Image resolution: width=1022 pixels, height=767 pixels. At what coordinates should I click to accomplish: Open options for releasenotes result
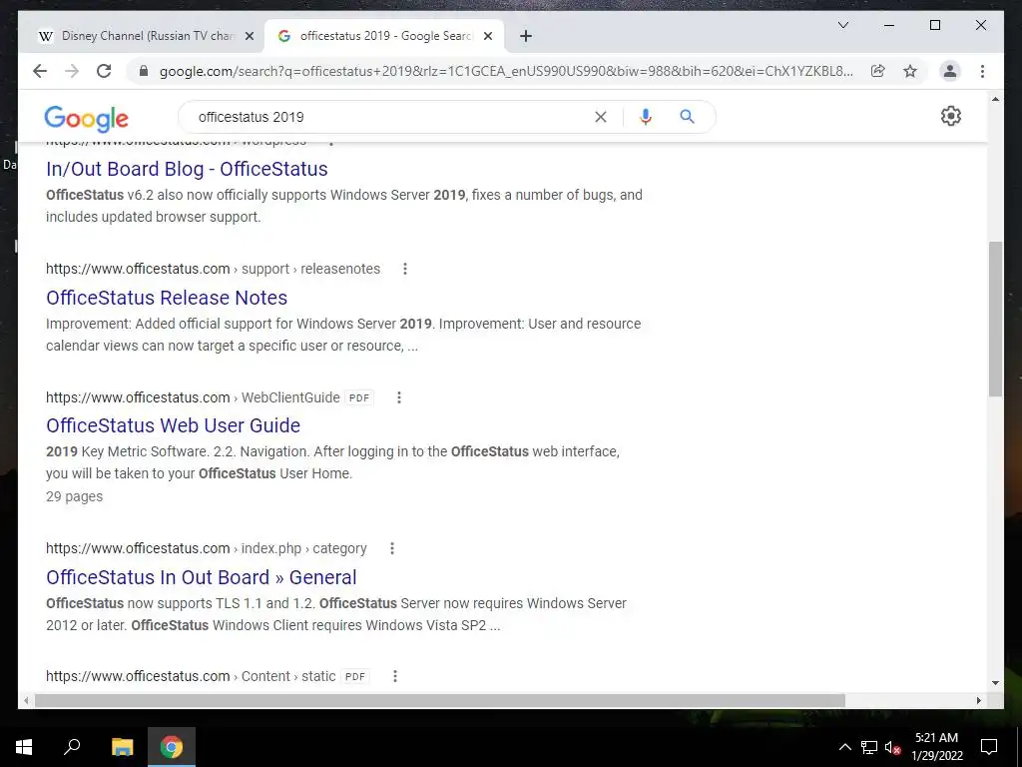[405, 269]
